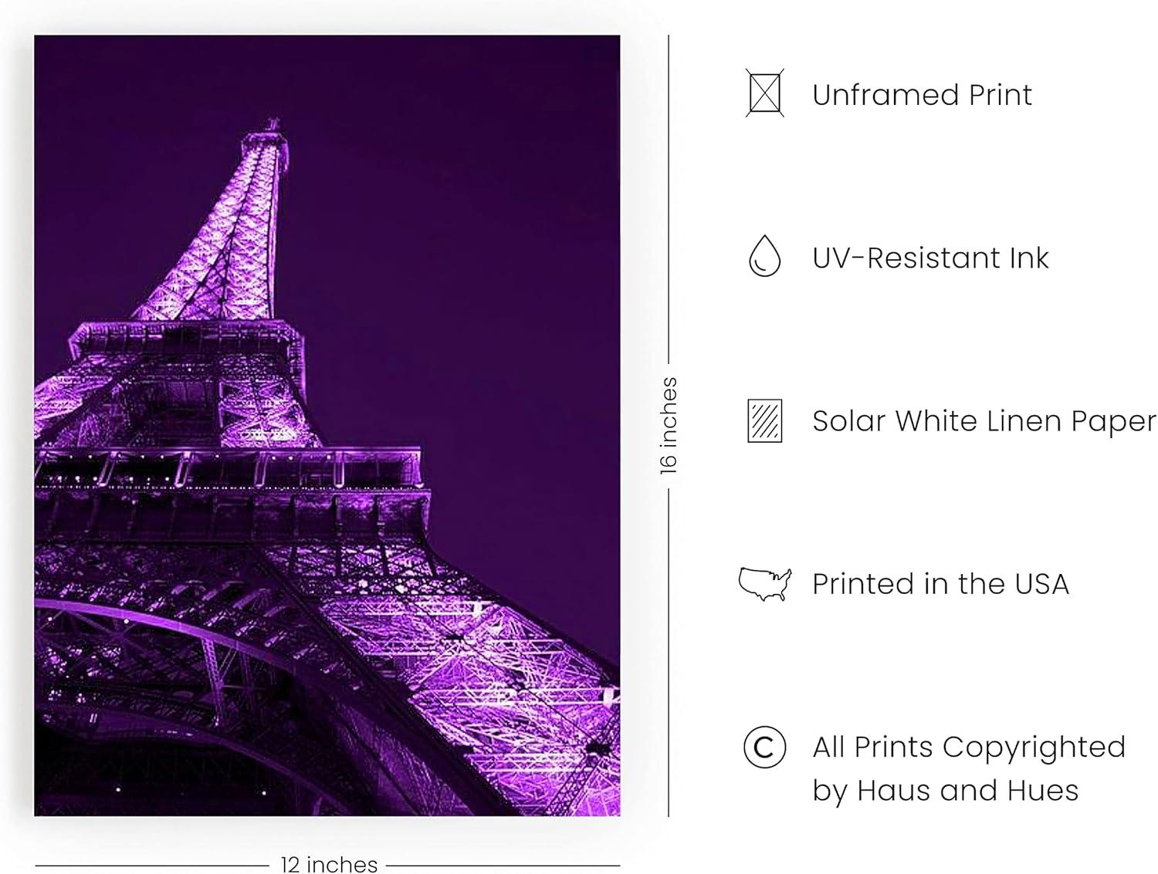Click the "16 inches" vertical height label
The image size is (1158, 874).
[x=669, y=425]
